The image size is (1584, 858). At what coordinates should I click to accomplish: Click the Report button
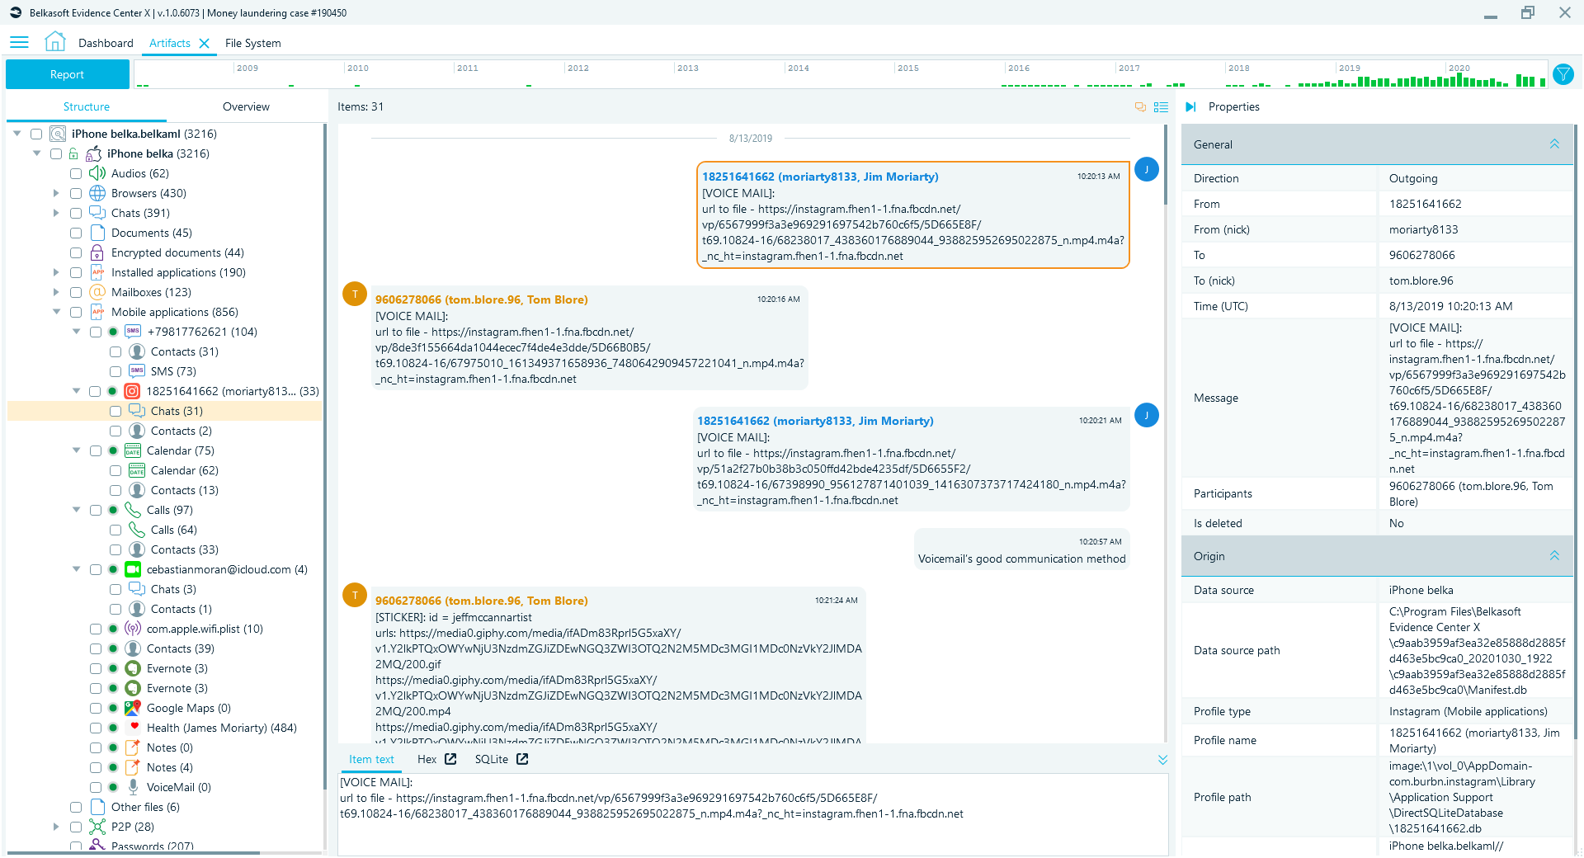tap(68, 74)
